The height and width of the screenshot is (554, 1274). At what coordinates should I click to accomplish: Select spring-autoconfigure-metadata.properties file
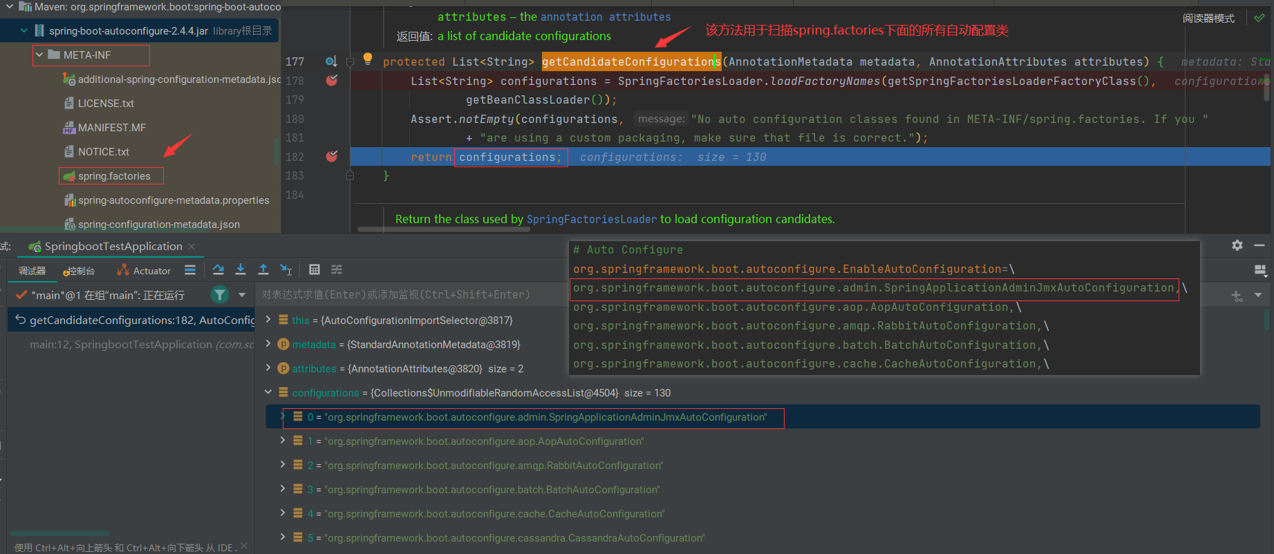pyautogui.click(x=174, y=200)
